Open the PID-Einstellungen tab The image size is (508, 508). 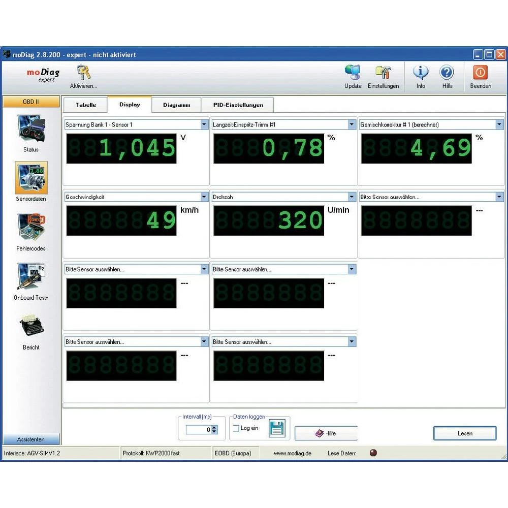(x=237, y=105)
